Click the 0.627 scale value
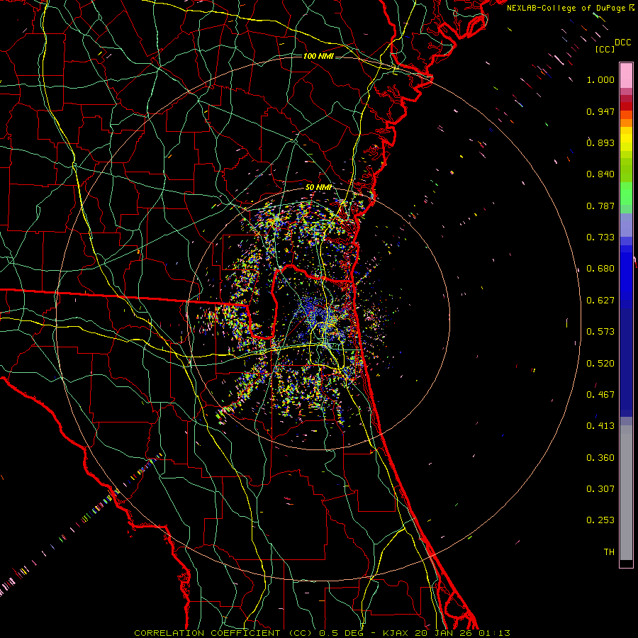Screen dimensions: 638x638 coord(600,301)
